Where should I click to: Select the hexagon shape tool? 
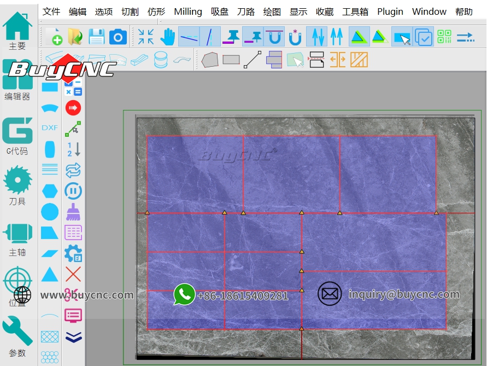tap(50, 190)
